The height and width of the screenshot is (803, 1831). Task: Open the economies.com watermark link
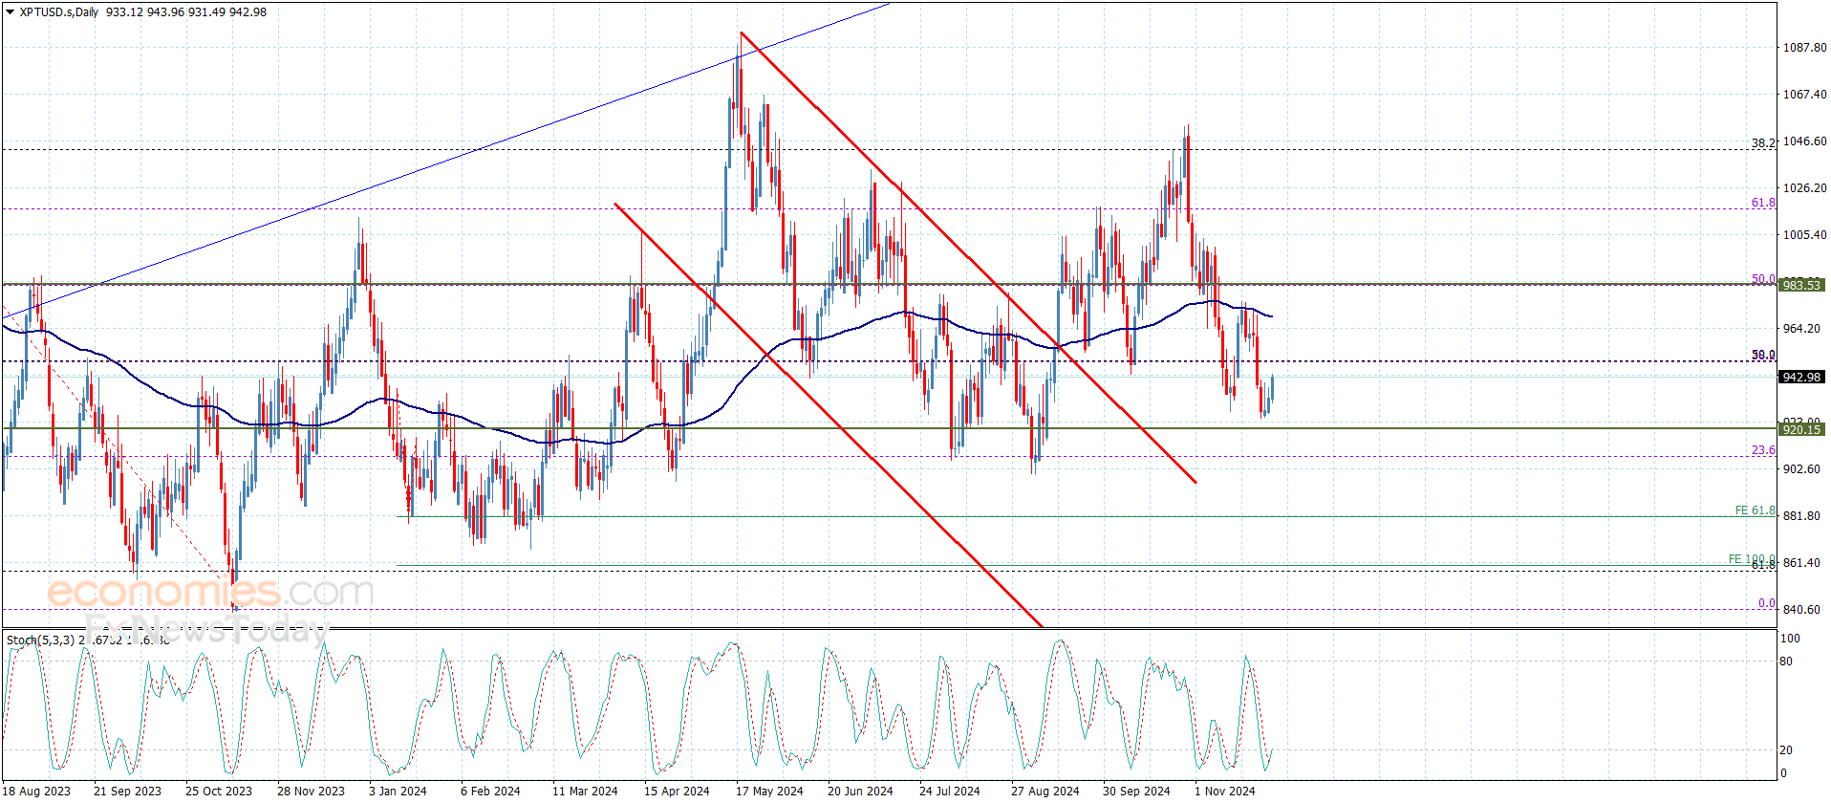210,592
